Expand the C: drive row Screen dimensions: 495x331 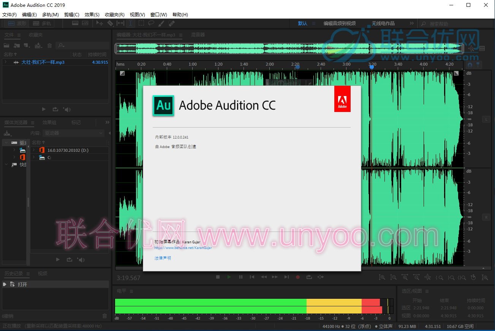coord(33,157)
